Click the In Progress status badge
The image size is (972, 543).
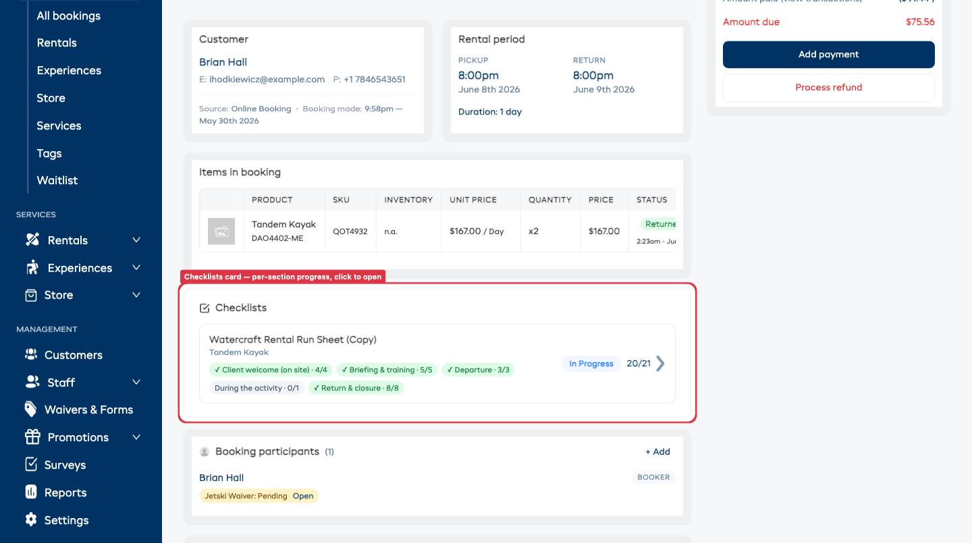click(591, 364)
